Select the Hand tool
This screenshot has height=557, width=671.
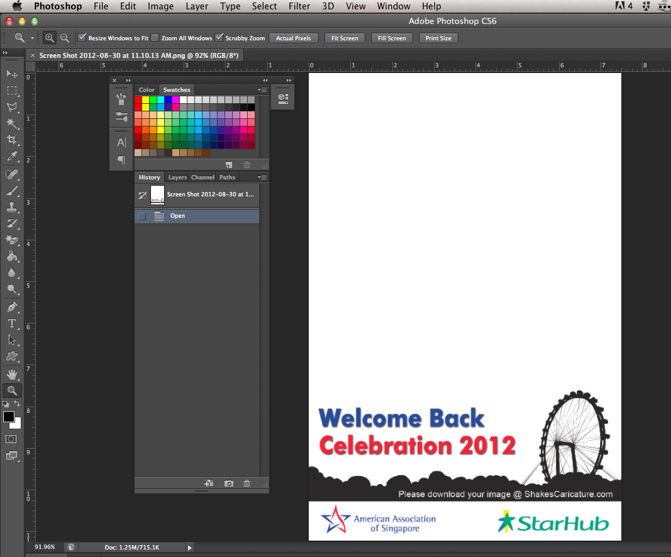12,375
